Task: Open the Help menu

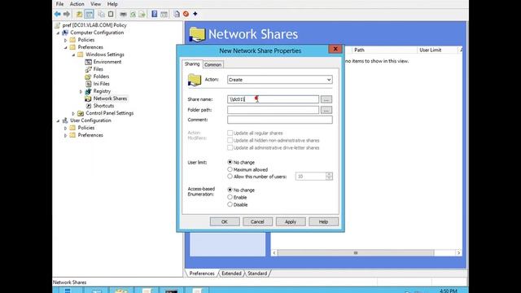Action: [x=112, y=4]
